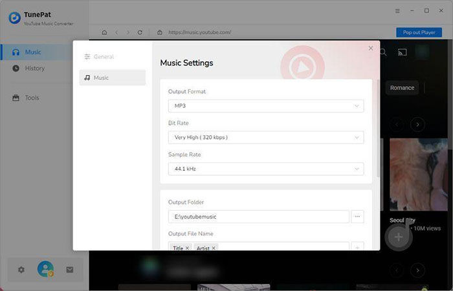Screen dimensions: 453x291
Task: Click next arrow of bottom carousel
Action: (x=417, y=270)
